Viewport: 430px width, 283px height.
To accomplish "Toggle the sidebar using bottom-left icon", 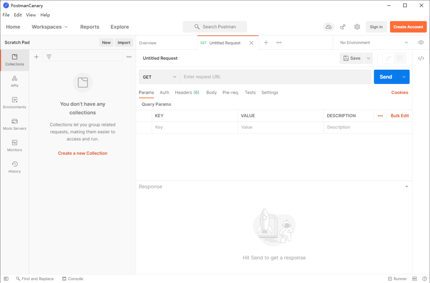I will (6, 279).
